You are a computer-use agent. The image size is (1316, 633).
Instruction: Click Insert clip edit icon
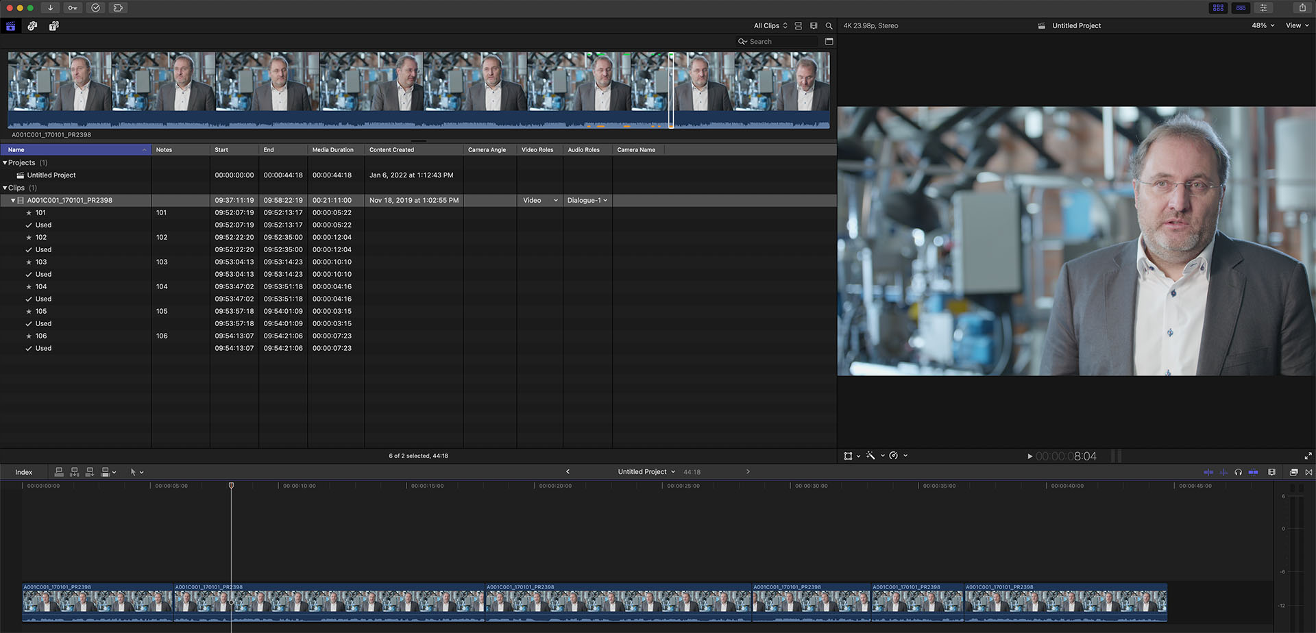click(74, 472)
